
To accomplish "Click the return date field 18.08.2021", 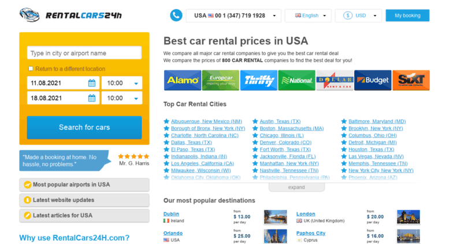I will 64,98.
